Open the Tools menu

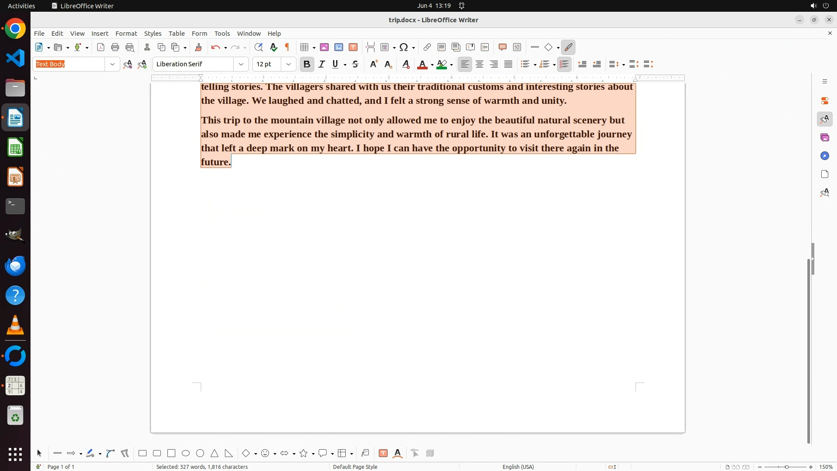(x=222, y=34)
